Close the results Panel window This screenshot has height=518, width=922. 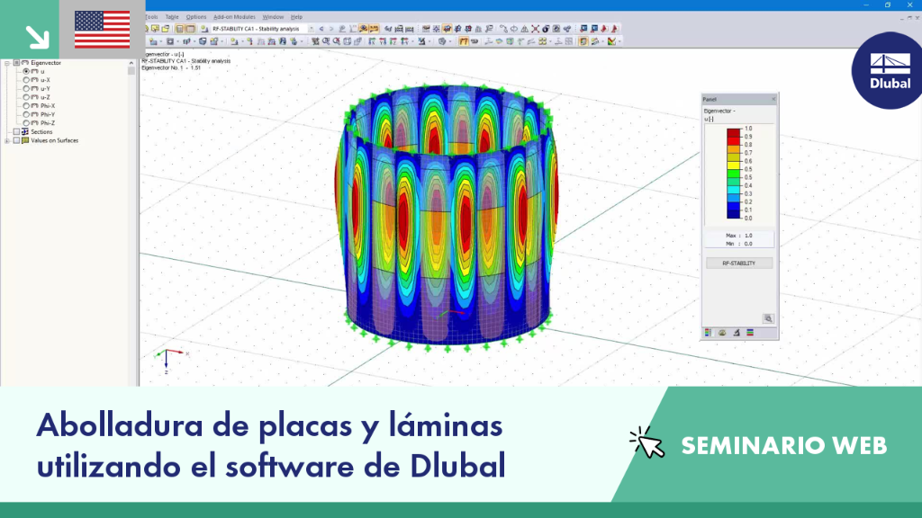773,99
